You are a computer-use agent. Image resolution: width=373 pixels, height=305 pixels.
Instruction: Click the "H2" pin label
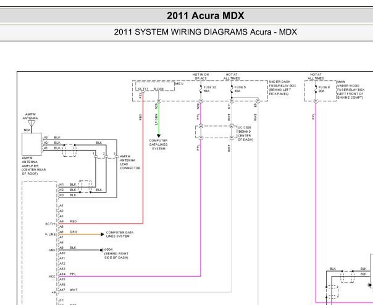62,190
